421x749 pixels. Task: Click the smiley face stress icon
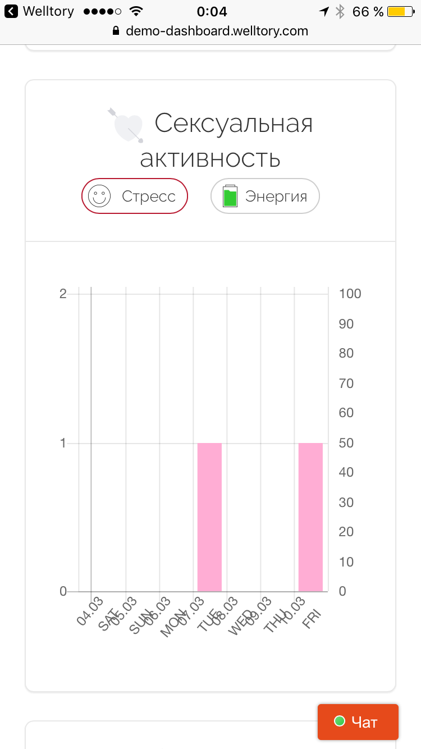[x=99, y=197]
